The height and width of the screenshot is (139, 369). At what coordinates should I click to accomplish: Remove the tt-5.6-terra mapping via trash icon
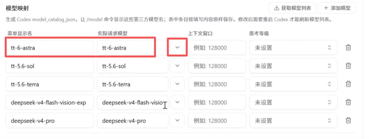tap(348, 84)
